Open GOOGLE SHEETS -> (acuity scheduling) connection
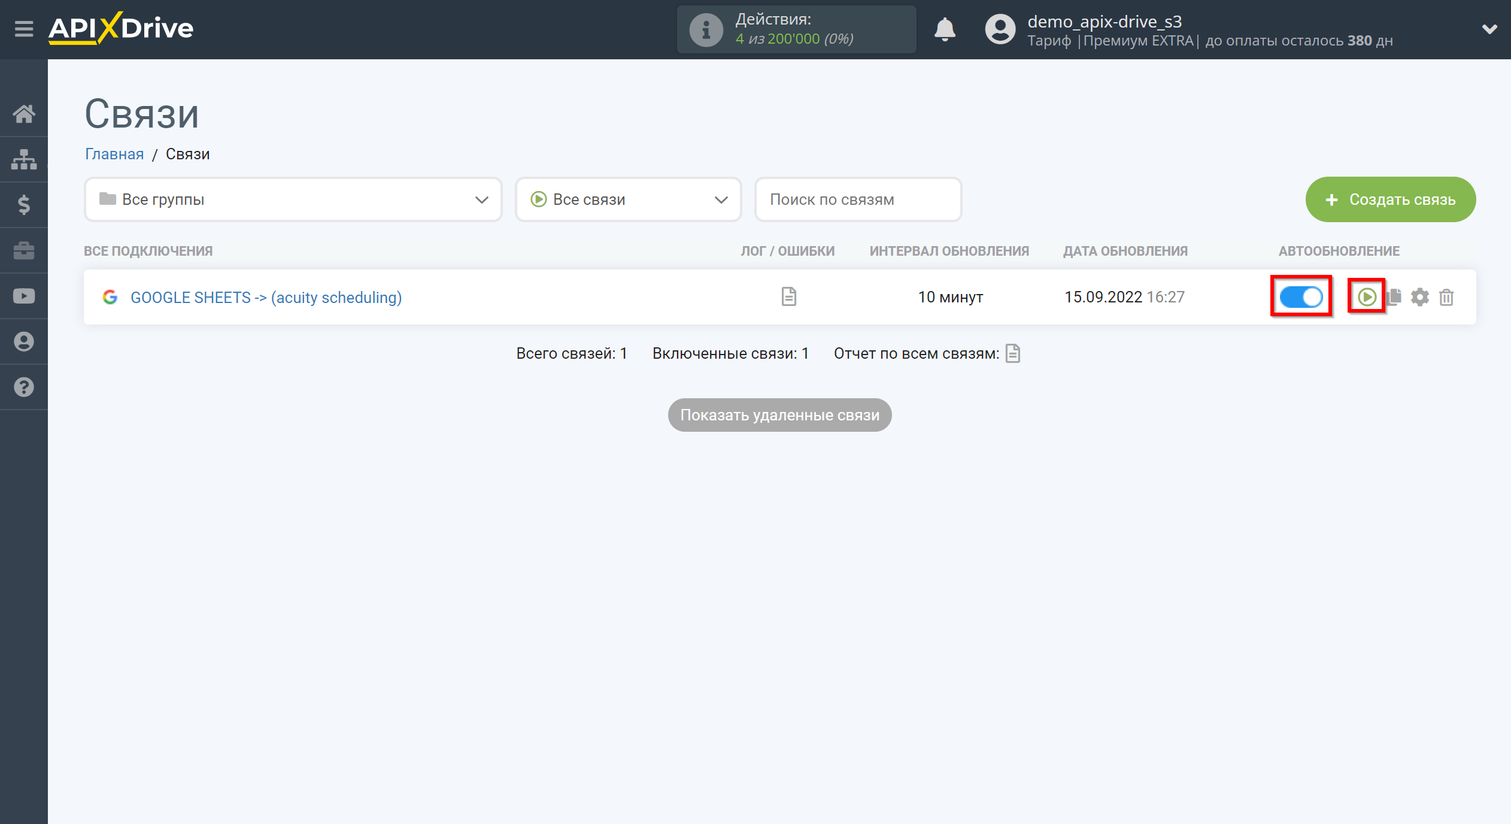 (x=266, y=297)
